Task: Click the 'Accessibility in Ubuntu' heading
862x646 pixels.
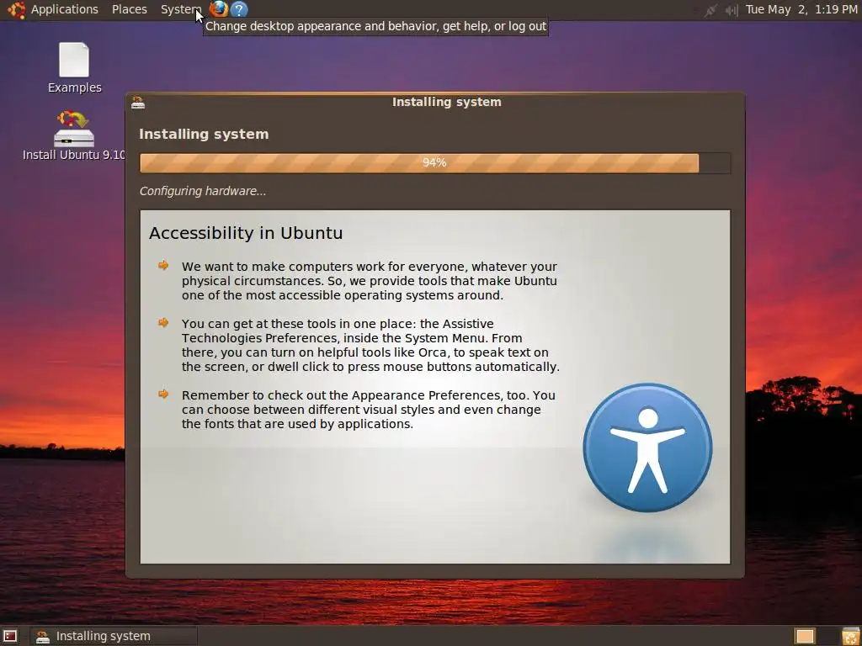Action: click(246, 233)
